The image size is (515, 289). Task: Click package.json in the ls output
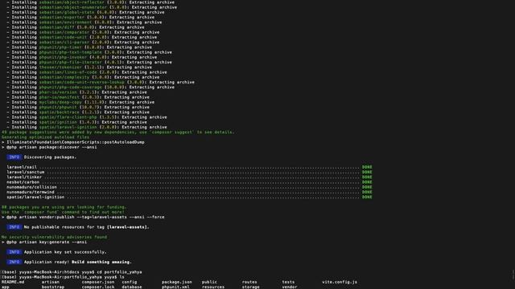pos(177,282)
